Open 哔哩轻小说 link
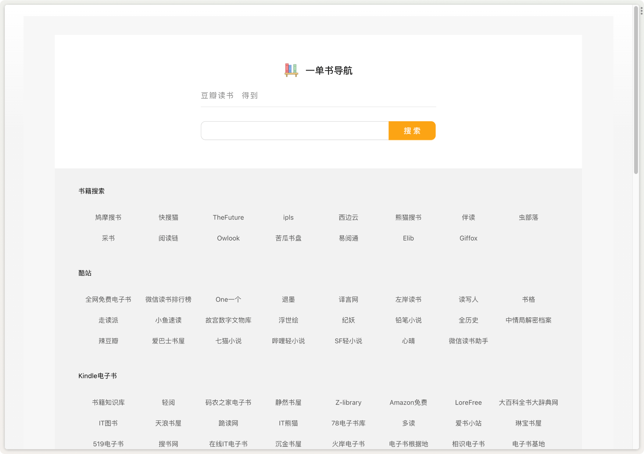 (x=288, y=341)
